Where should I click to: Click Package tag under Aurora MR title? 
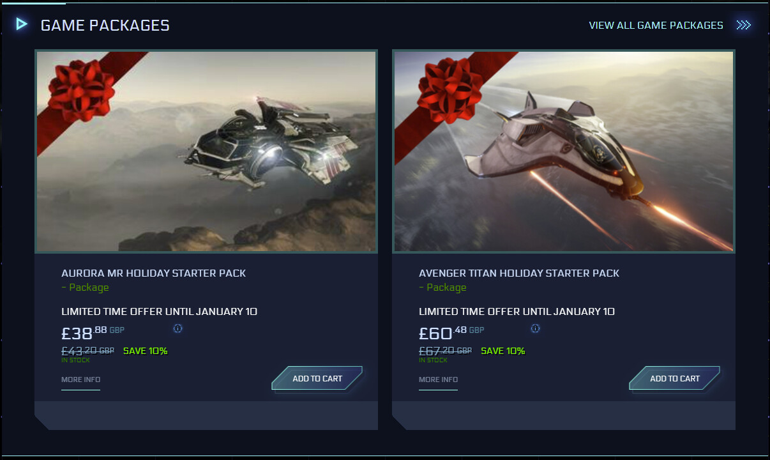point(85,287)
